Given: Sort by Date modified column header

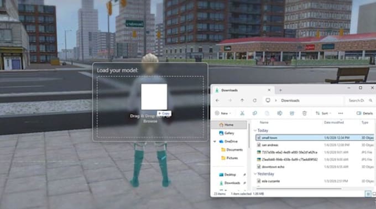Looking at the screenshot, I should 334,123.
